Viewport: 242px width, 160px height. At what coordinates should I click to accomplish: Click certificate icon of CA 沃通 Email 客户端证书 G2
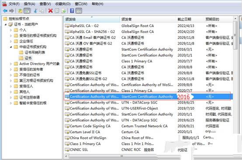(x=67, y=38)
